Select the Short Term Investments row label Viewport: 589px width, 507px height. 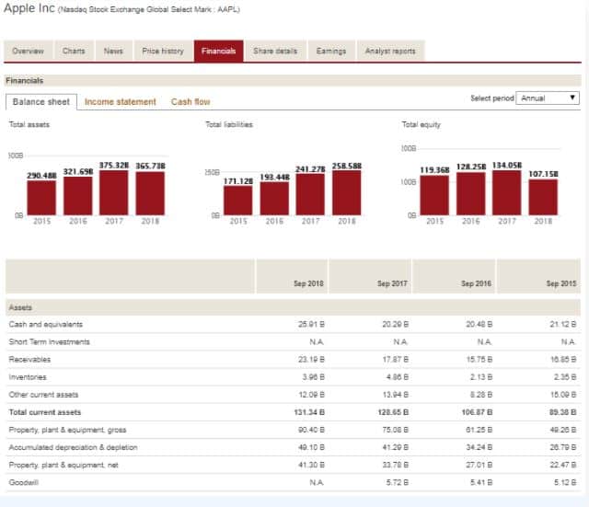49,341
